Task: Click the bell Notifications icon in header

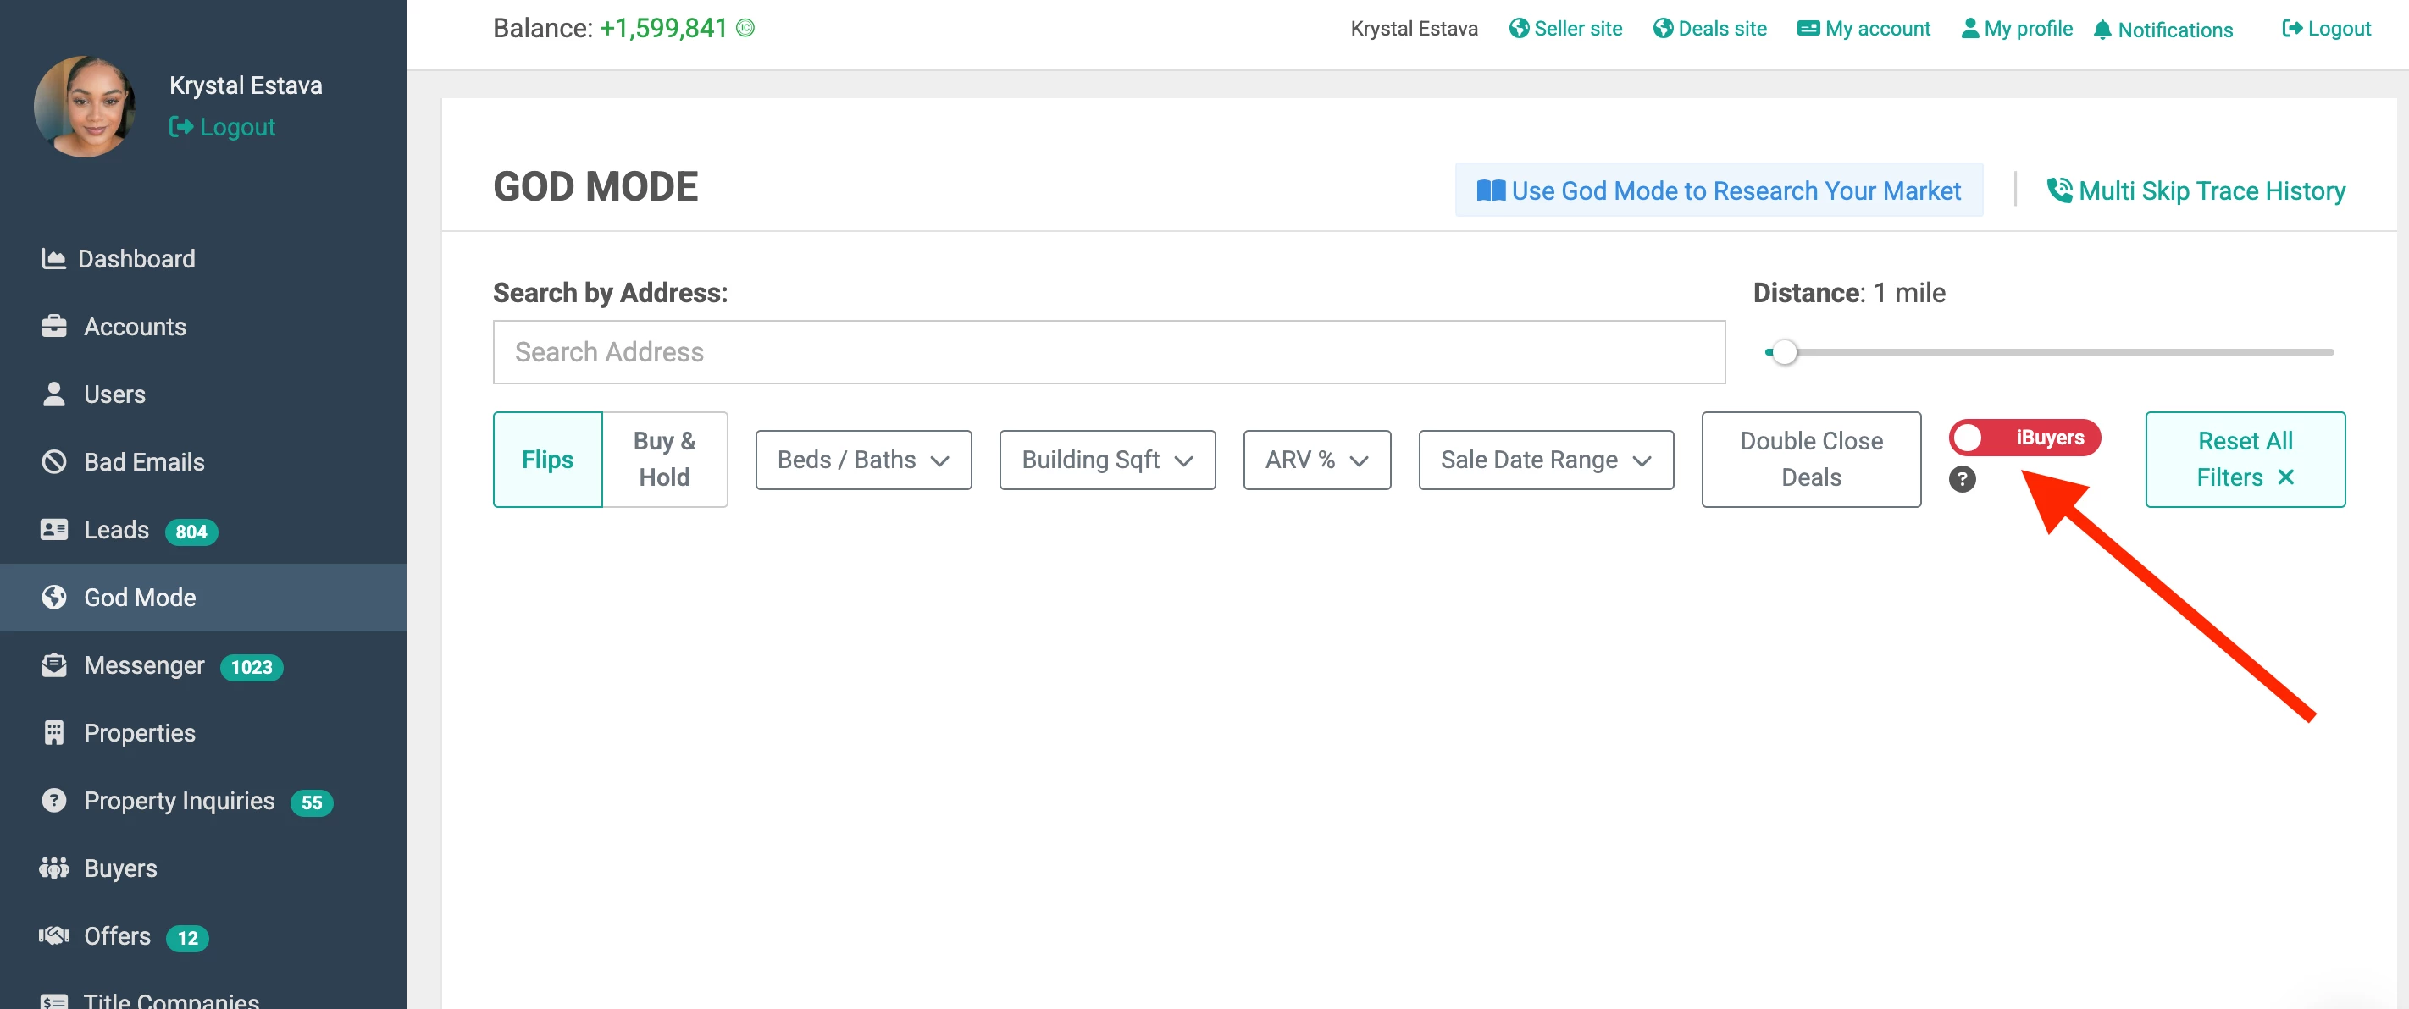Action: click(x=2102, y=30)
